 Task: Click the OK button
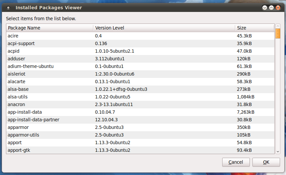pyautogui.click(x=266, y=162)
